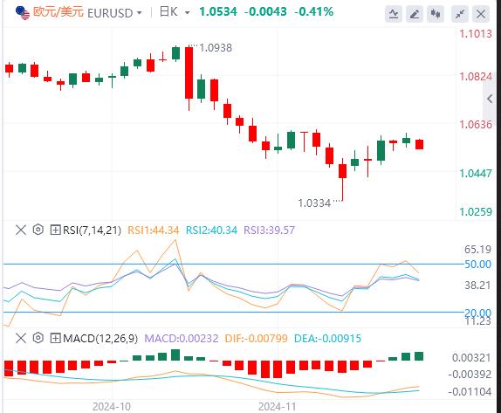Select the drawing pencil tool icon
The width and height of the screenshot is (501, 413).
click(x=415, y=14)
